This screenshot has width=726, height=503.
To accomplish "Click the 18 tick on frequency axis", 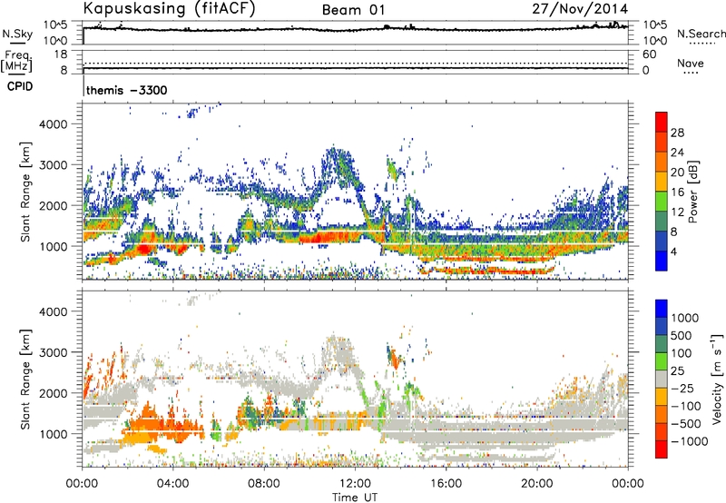I will [61, 54].
